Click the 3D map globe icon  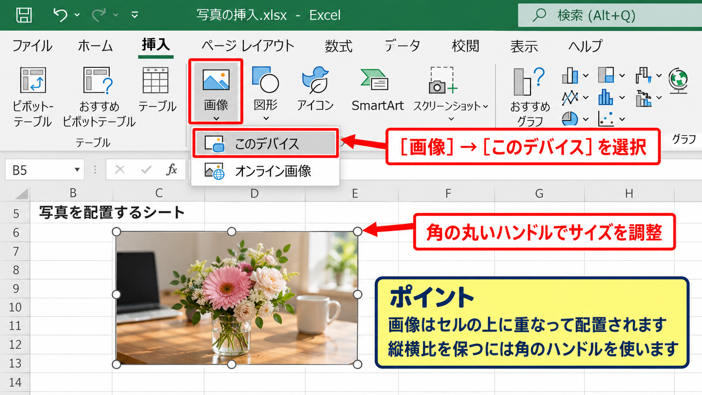678,81
